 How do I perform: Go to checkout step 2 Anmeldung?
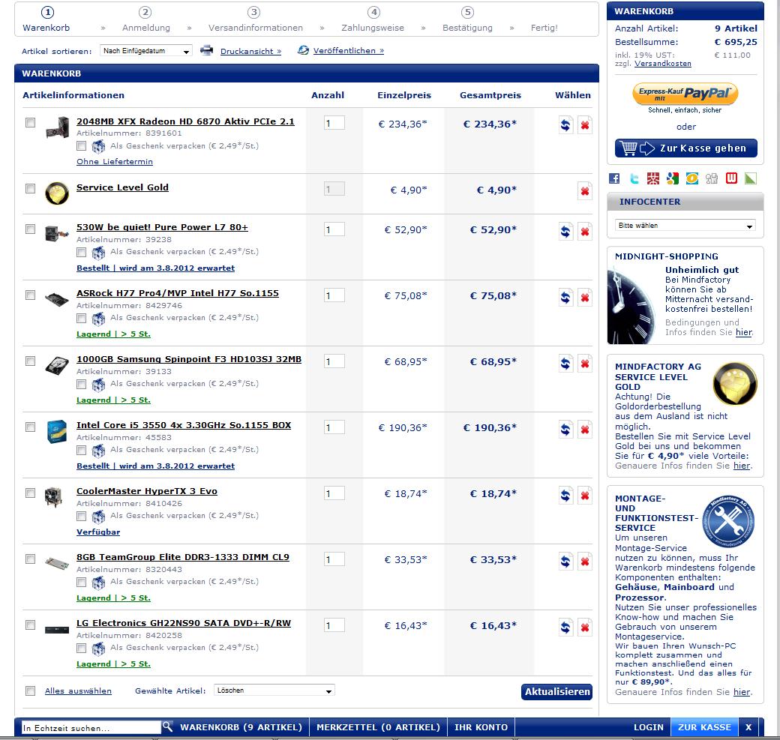pos(145,20)
